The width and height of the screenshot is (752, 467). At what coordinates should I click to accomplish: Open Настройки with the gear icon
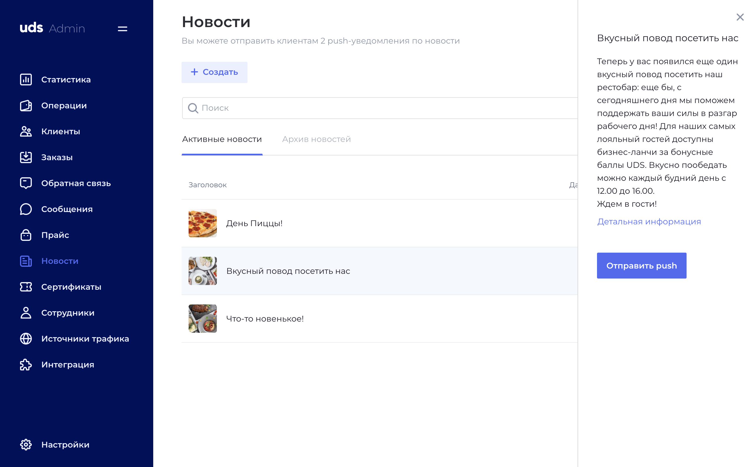tap(25, 445)
